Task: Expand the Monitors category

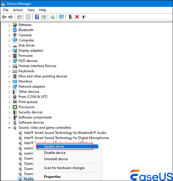Action: tap(9, 82)
